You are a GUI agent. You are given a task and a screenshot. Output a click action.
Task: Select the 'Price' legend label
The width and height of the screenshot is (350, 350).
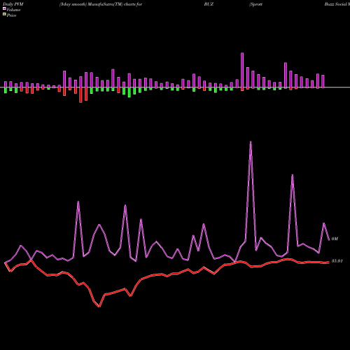point(11,15)
